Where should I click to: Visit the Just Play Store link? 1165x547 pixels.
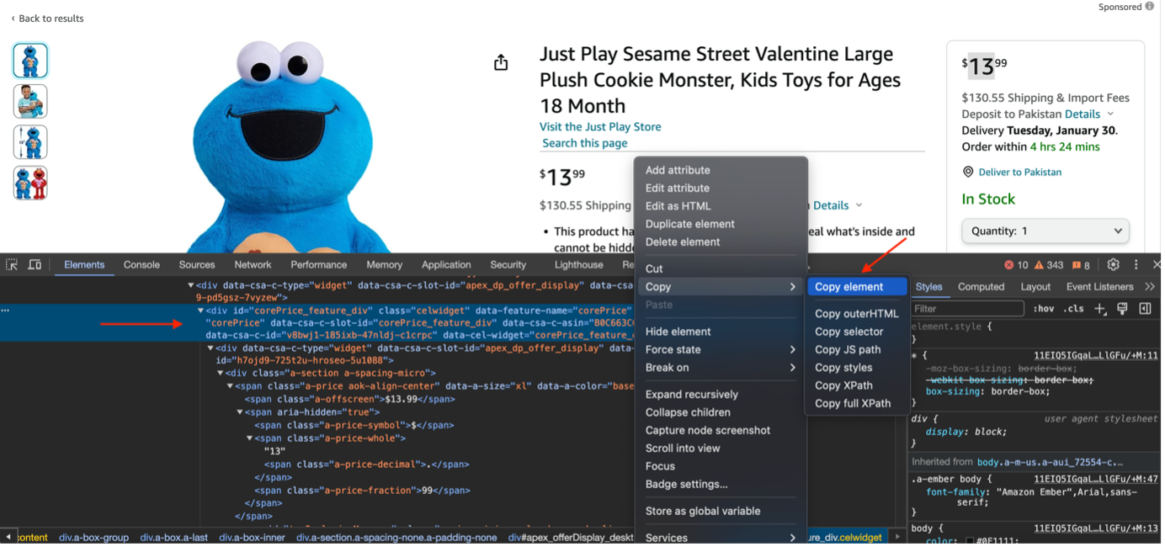tap(600, 127)
